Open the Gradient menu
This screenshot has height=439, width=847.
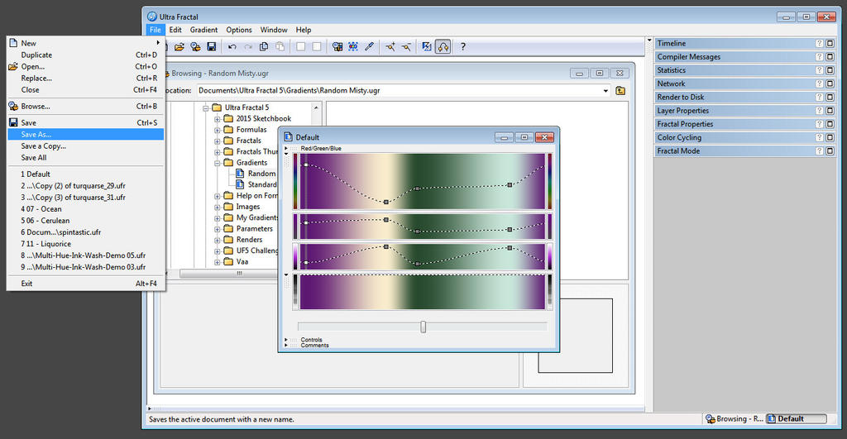pos(203,30)
